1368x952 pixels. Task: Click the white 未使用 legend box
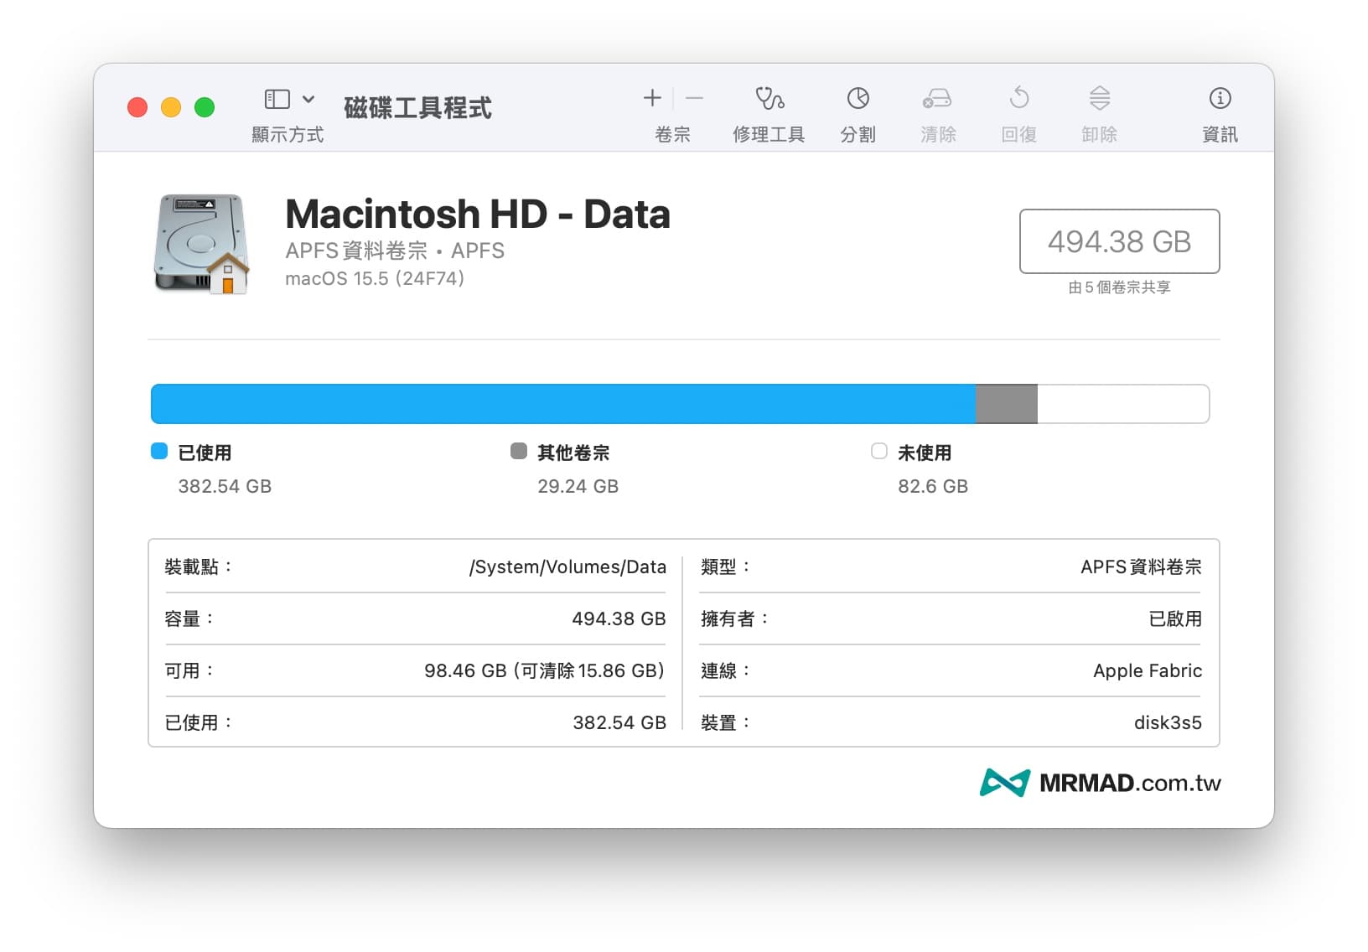coord(878,452)
